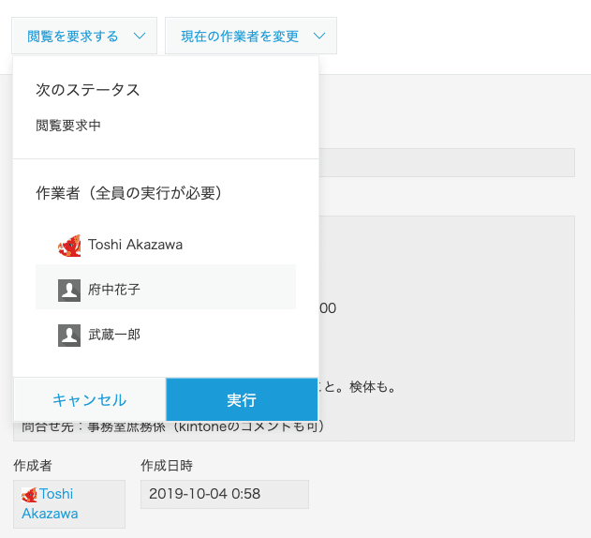Screen dimensions: 591x538
Task: Open the 現在の作業者を変更 dropdown
Action: point(251,36)
